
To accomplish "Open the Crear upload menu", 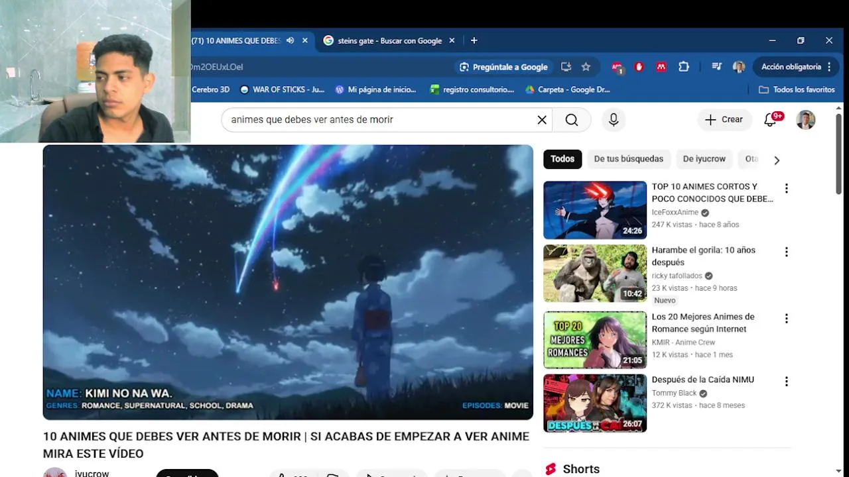I will click(x=724, y=120).
